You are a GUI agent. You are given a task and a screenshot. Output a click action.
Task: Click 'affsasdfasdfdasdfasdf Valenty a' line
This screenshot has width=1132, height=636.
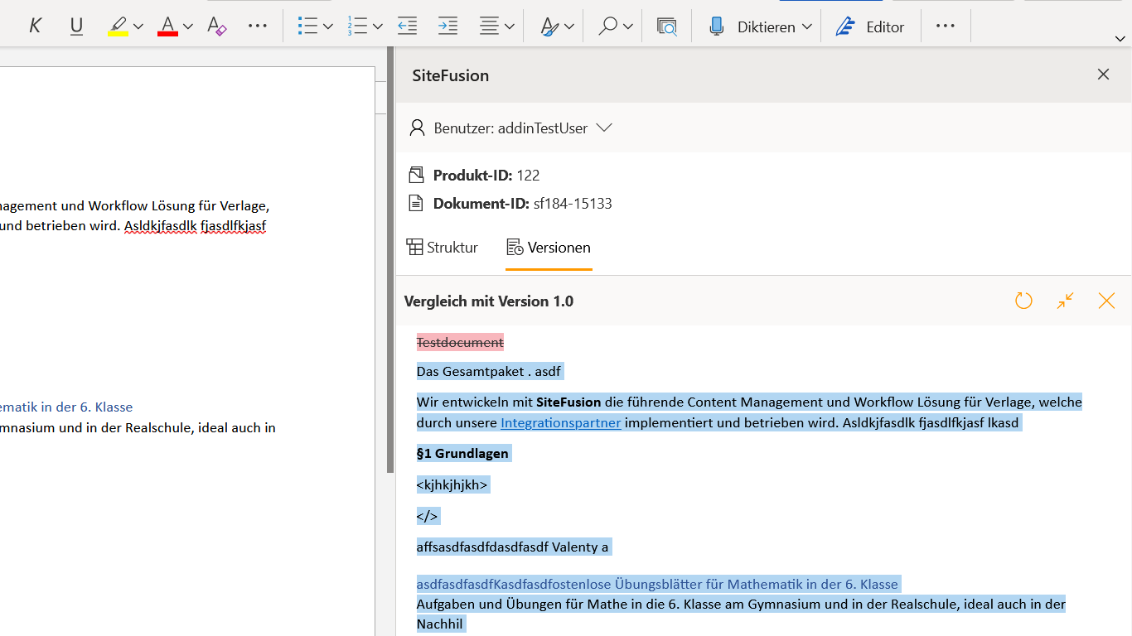[x=513, y=547]
